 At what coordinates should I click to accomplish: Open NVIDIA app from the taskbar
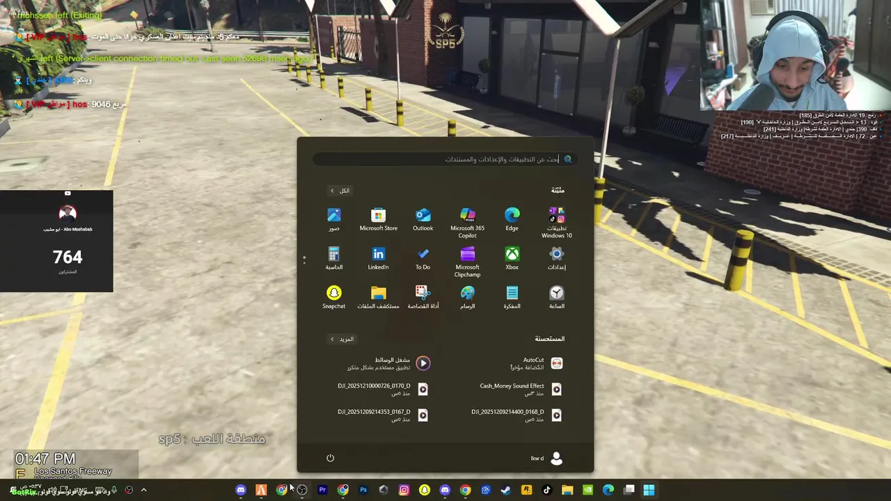pos(588,490)
